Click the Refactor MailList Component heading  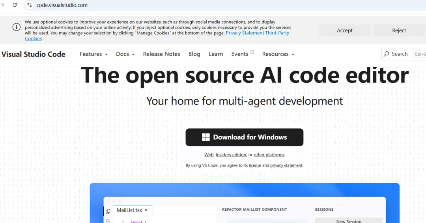pos(254,210)
